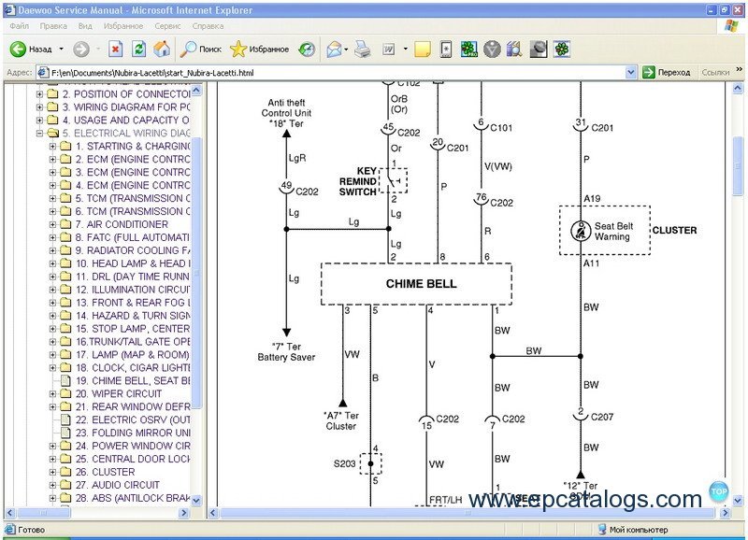The image size is (748, 540).
Task: Click the yellow note toolbar icon
Action: [423, 49]
